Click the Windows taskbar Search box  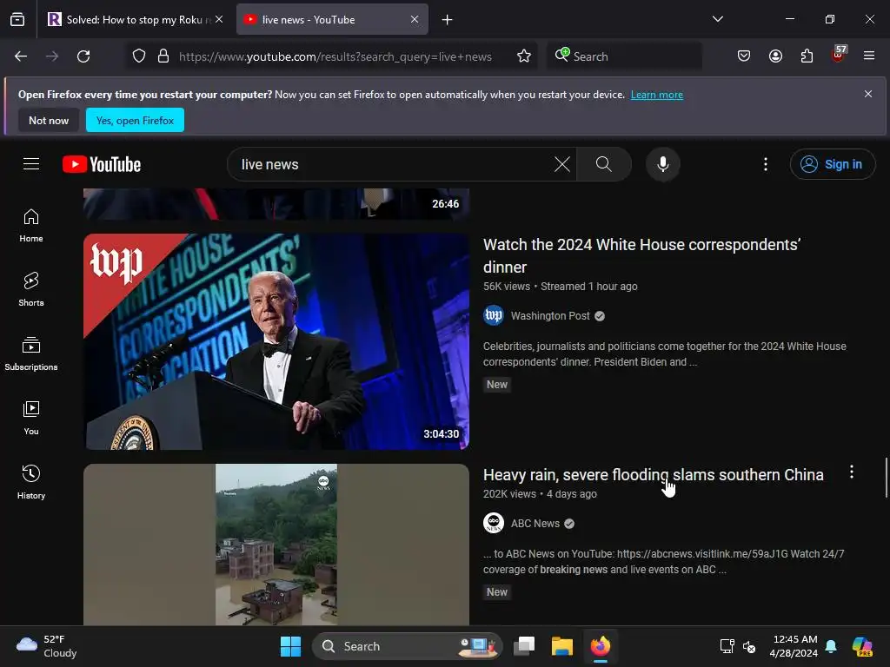[407, 646]
